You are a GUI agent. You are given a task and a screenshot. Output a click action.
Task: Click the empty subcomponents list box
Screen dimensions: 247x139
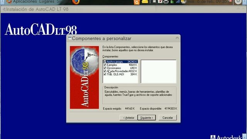tap(159, 71)
